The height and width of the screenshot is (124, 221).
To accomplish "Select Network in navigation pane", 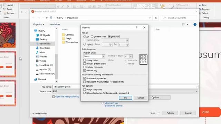I will pos(40,79).
